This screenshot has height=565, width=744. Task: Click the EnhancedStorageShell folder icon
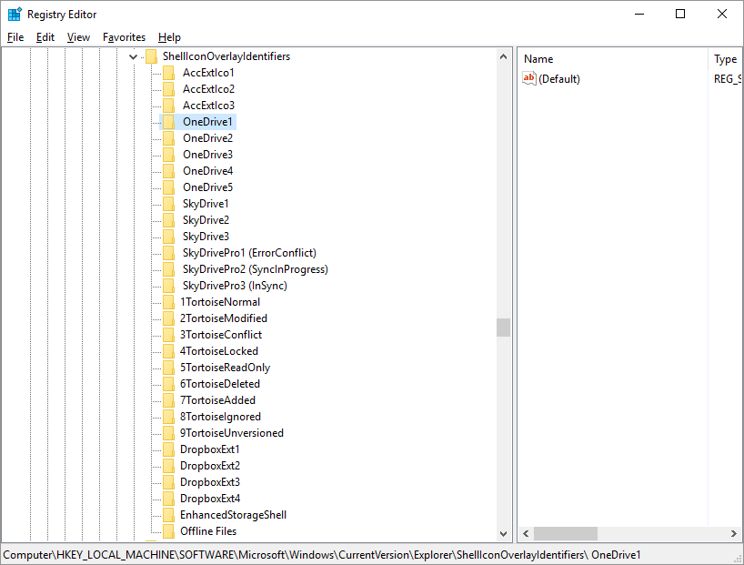(168, 515)
